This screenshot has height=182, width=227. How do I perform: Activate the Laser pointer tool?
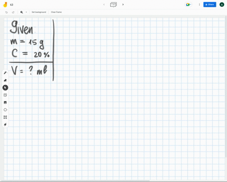tap(5, 125)
